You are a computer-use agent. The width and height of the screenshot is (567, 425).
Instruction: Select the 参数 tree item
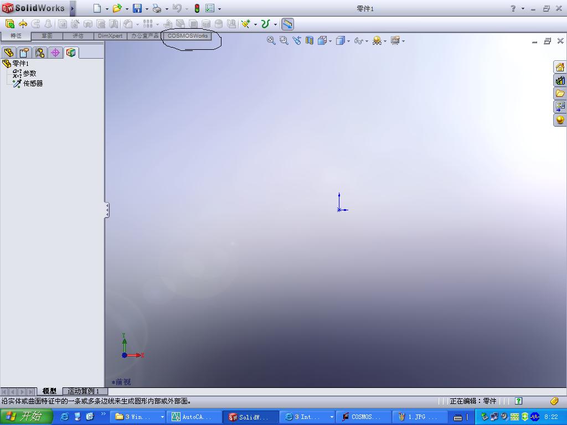(x=24, y=74)
